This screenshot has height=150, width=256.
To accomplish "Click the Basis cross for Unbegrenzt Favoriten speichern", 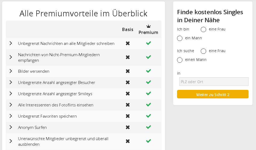I will pyautogui.click(x=128, y=116).
